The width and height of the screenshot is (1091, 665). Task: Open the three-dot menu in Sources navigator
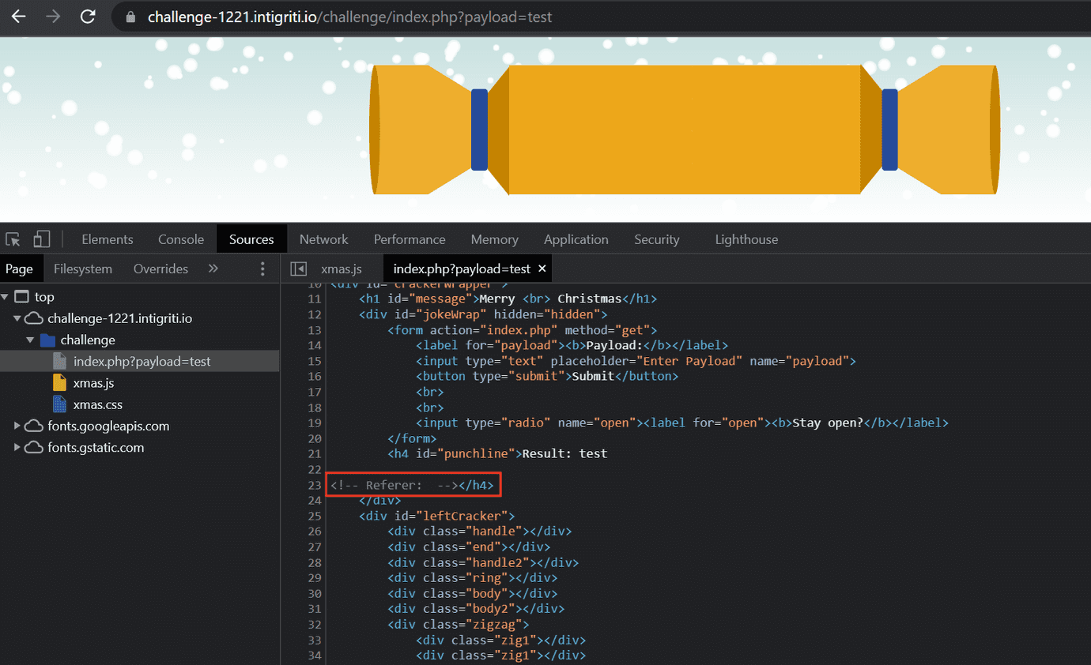point(263,269)
